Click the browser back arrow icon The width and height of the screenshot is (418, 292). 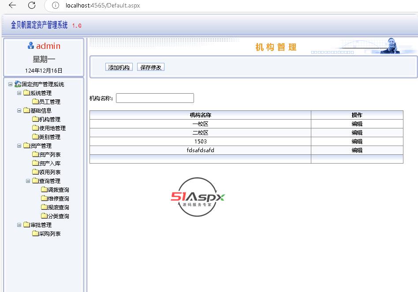coord(12,5)
